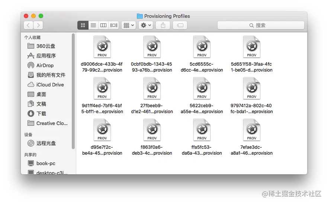The image size is (328, 204).
Task: Switch to list view mode
Action: (93, 25)
